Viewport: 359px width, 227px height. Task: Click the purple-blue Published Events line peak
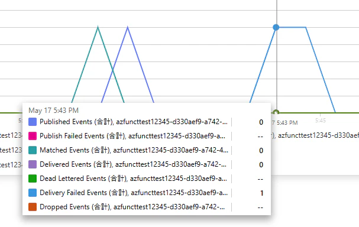tap(128, 27)
